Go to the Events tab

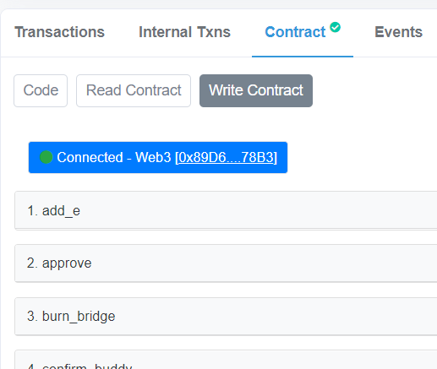click(398, 32)
